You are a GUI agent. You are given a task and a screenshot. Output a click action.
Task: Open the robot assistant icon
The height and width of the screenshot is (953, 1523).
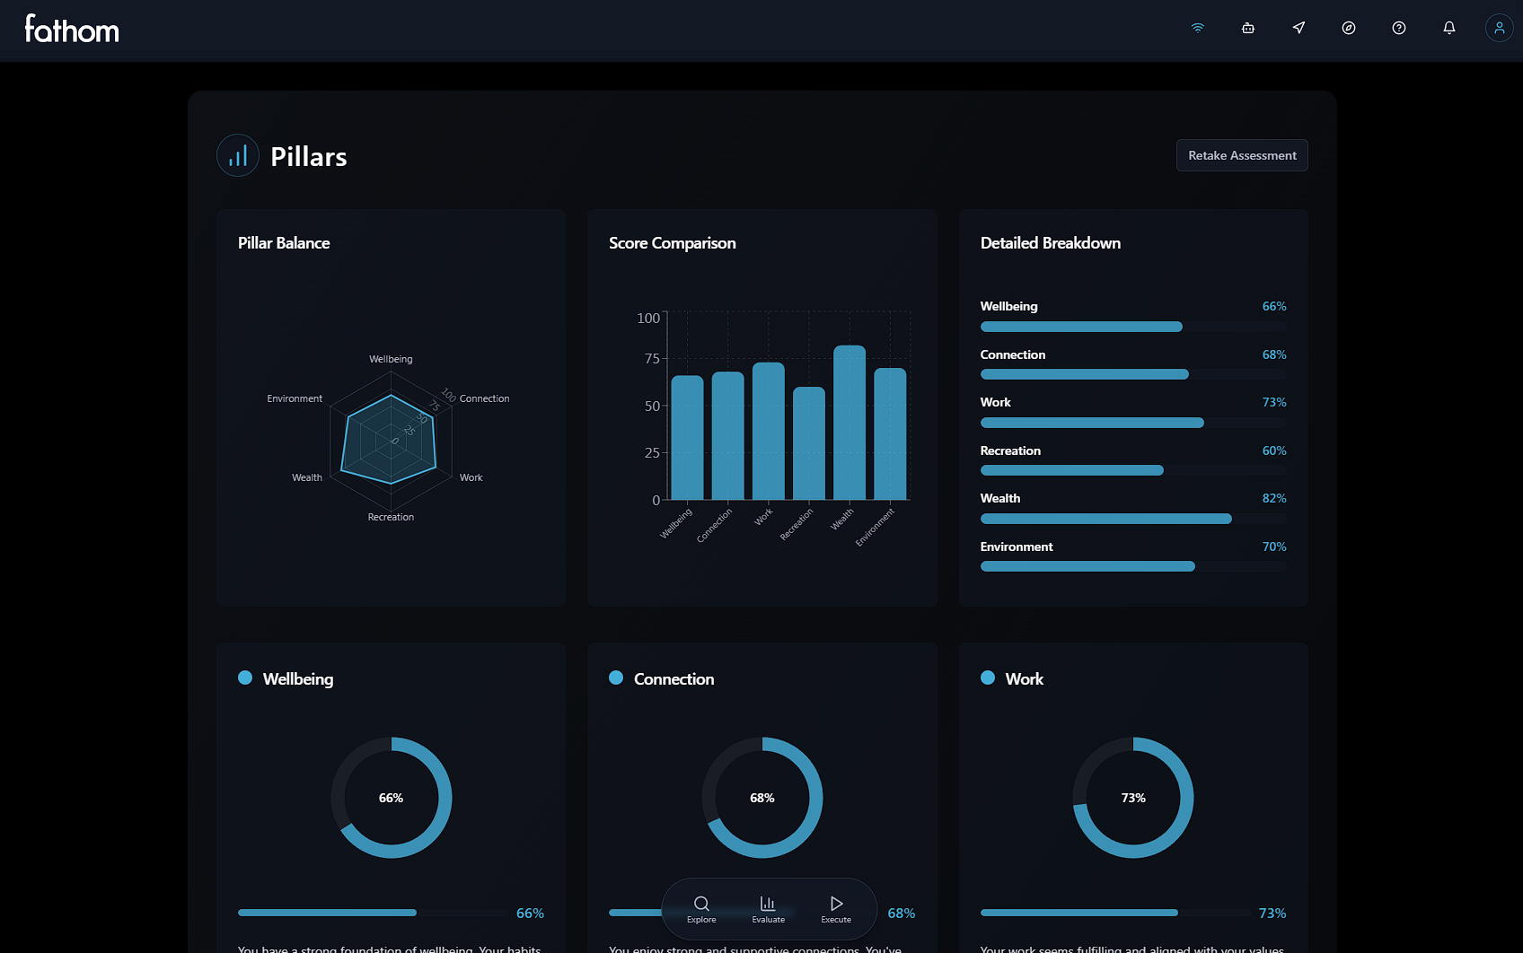tap(1247, 28)
